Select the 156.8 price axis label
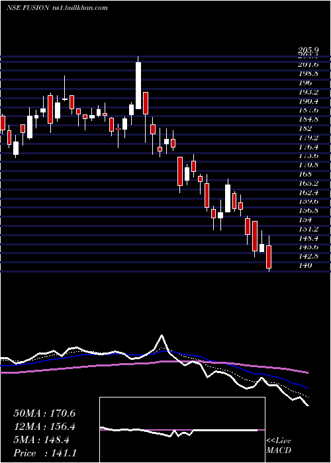Image resolution: width=331 pixels, height=463 pixels. 308,210
